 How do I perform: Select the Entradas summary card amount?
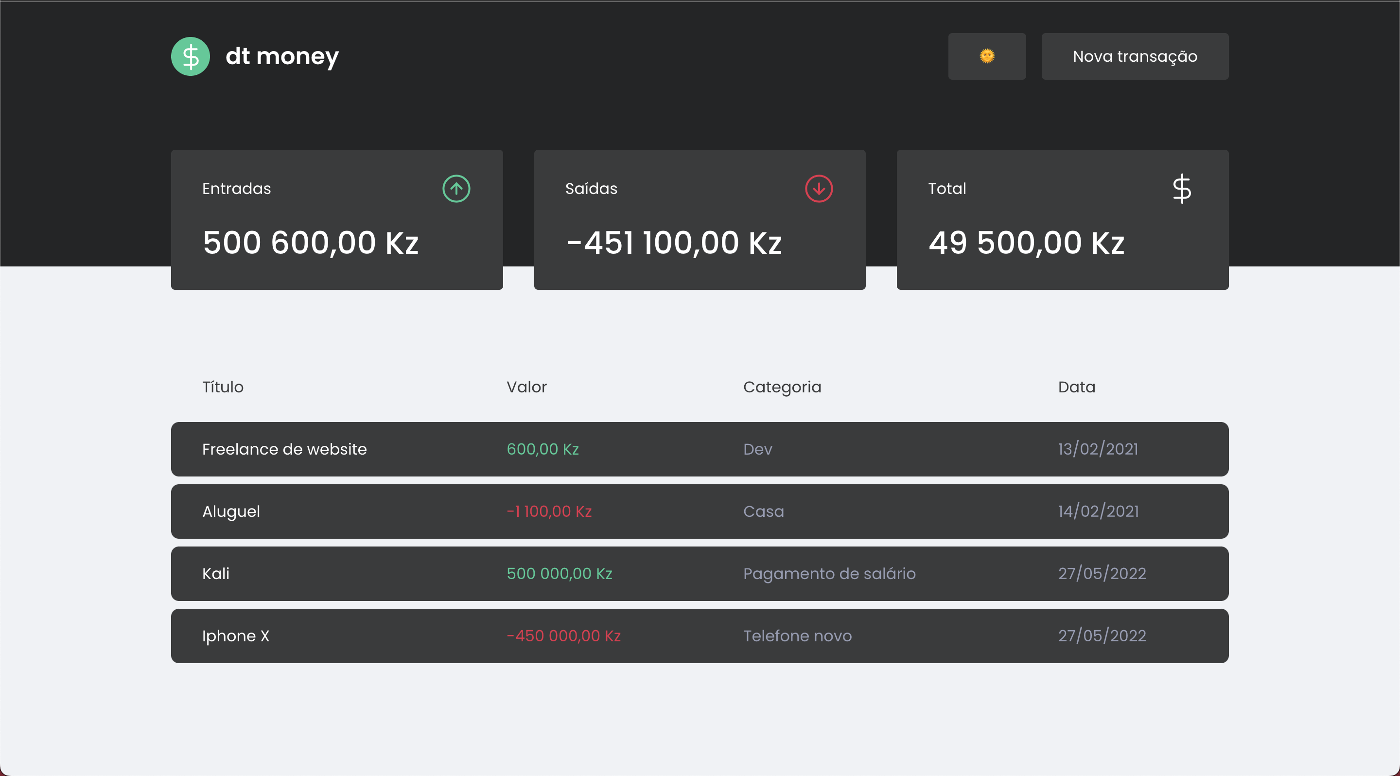(x=310, y=242)
